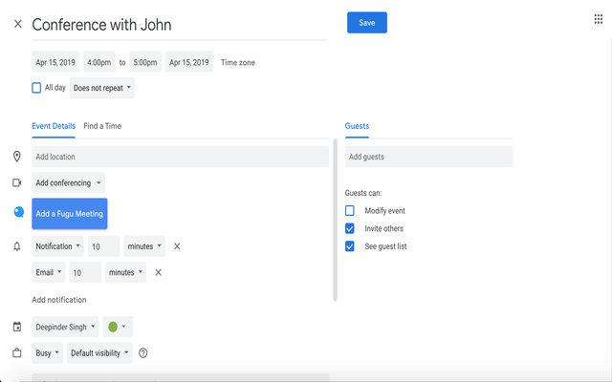Image resolution: width=612 pixels, height=382 pixels.
Task: Open the green event color picker
Action: coord(117,327)
